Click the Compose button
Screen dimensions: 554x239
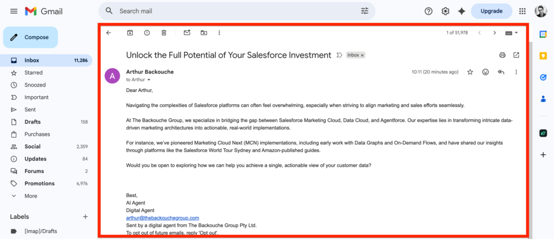click(31, 37)
